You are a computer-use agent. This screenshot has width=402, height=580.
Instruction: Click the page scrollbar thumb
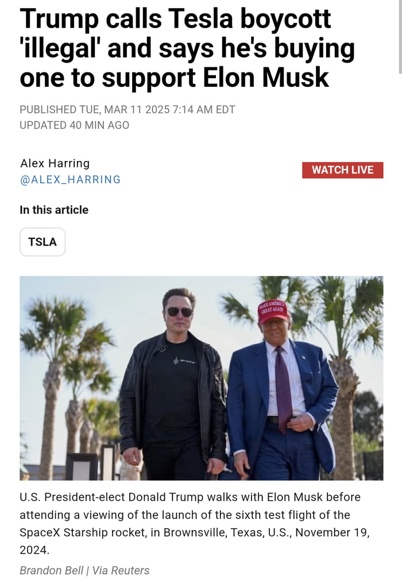(400, 37)
